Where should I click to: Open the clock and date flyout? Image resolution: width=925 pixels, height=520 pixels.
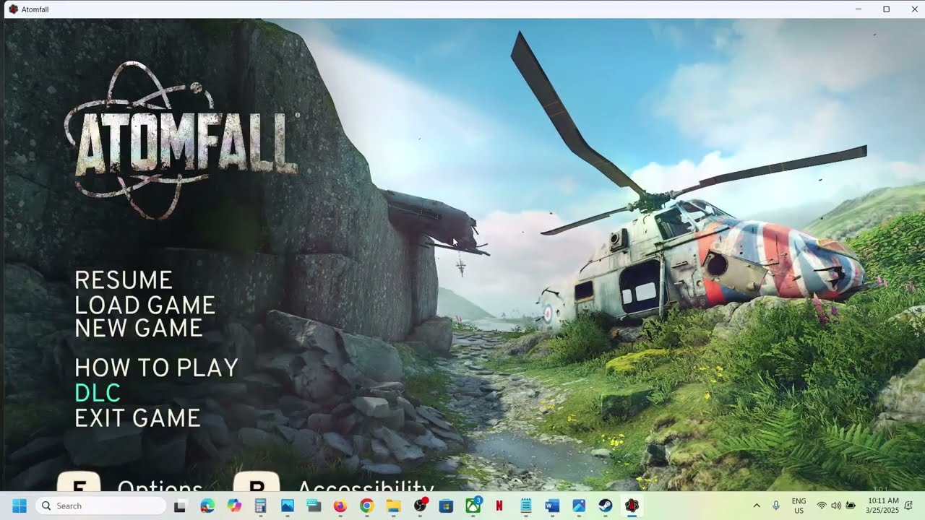(883, 506)
